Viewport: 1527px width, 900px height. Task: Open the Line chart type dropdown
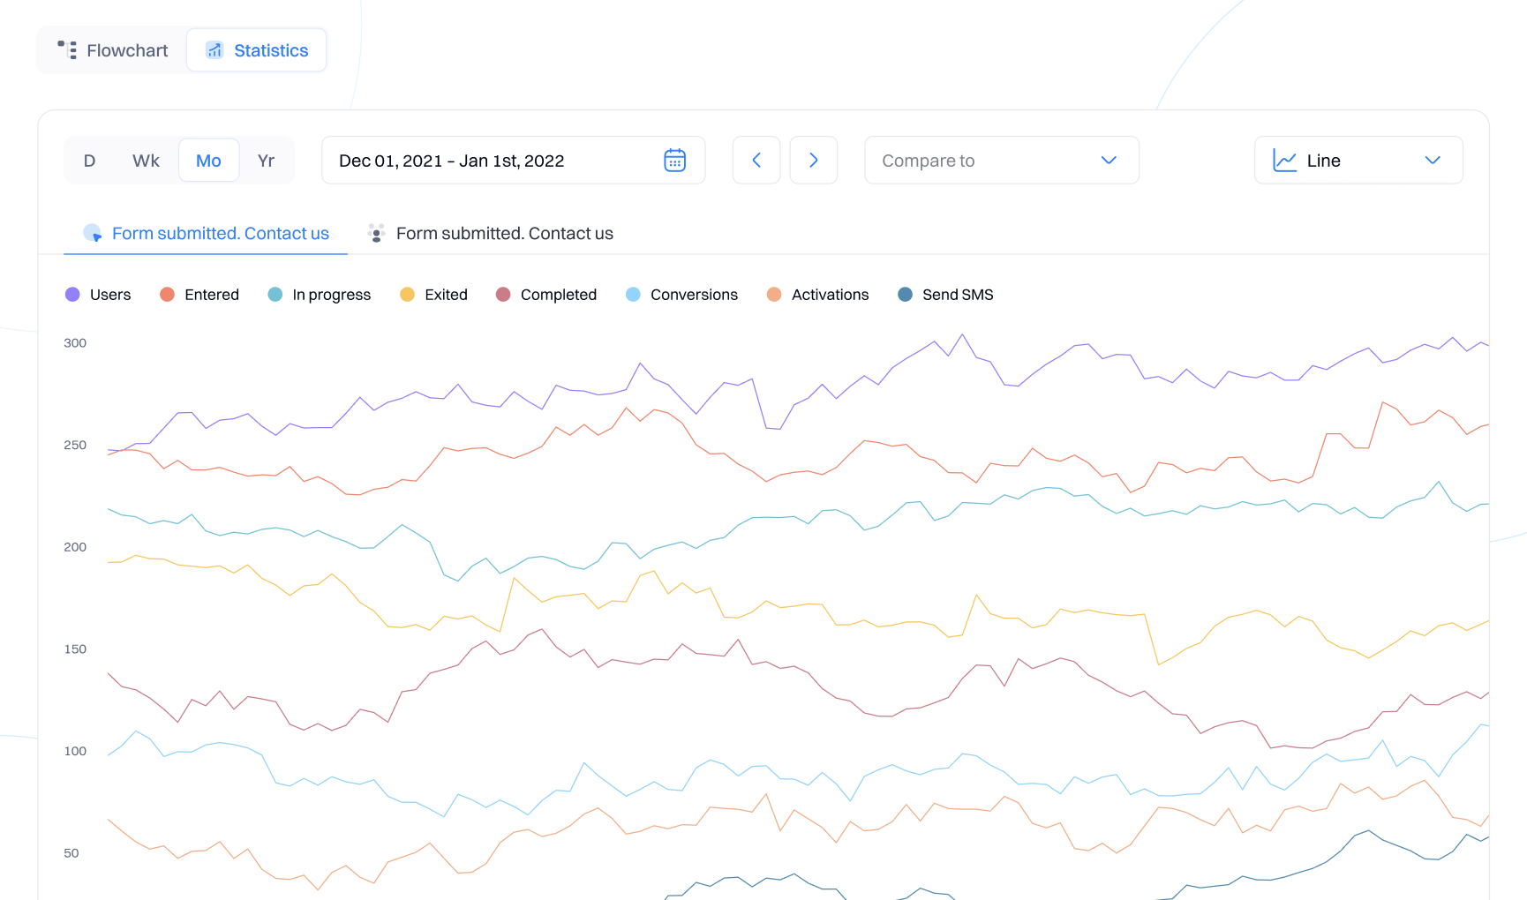pos(1358,160)
